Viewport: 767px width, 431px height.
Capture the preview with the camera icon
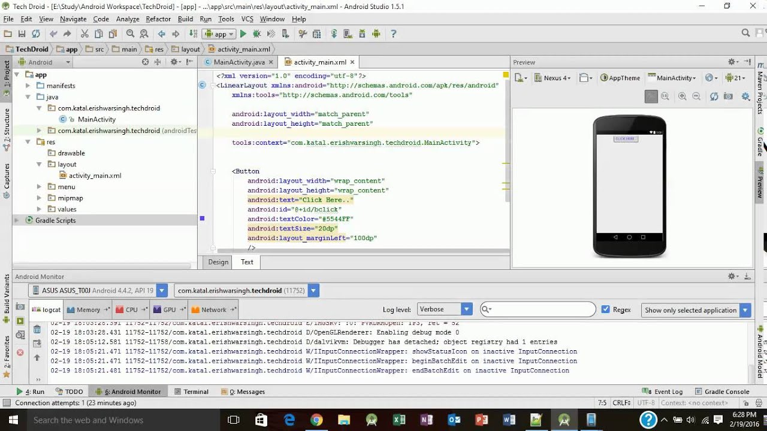728,96
